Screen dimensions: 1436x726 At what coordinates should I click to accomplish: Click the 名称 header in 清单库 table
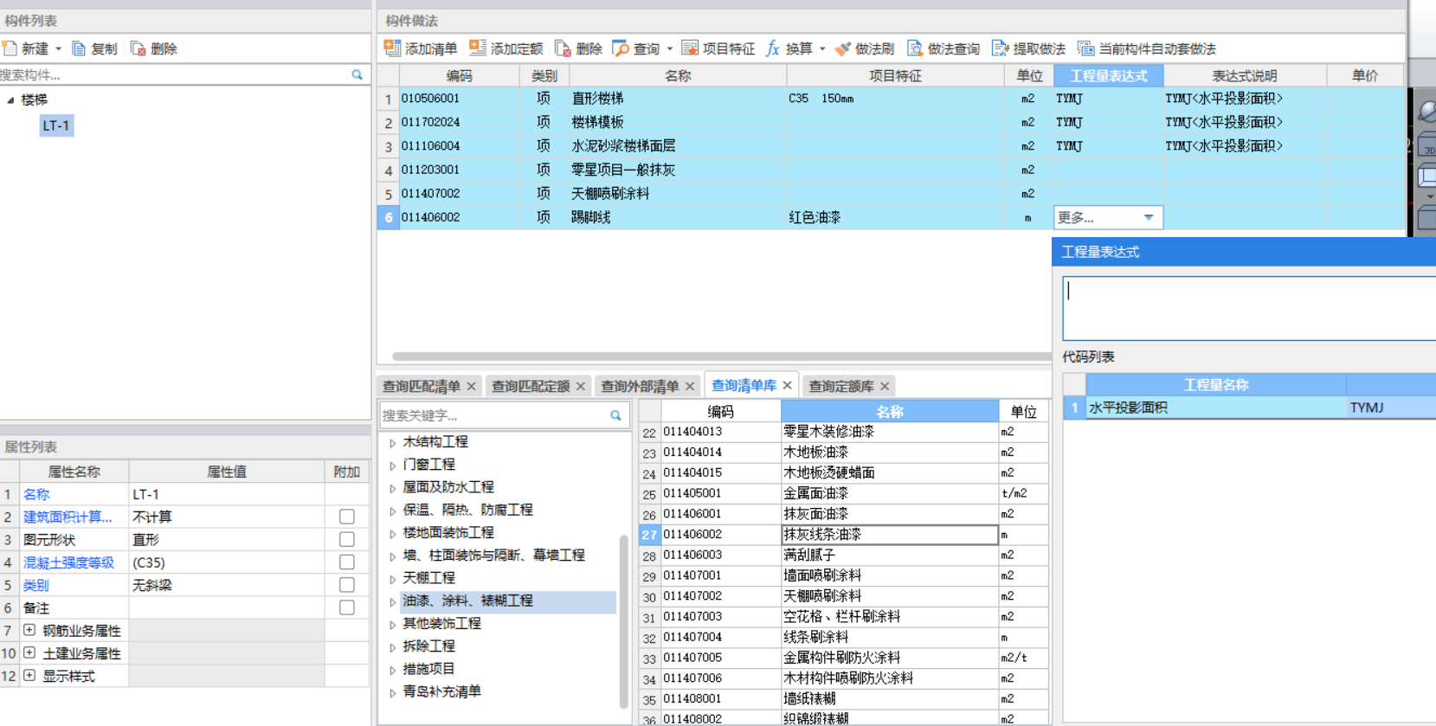tap(890, 412)
